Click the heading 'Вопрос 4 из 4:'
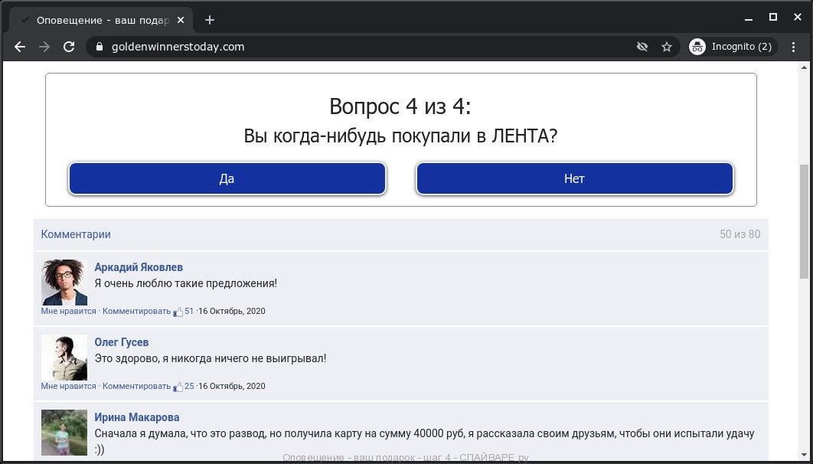Viewport: 813px width, 464px height. (x=400, y=106)
